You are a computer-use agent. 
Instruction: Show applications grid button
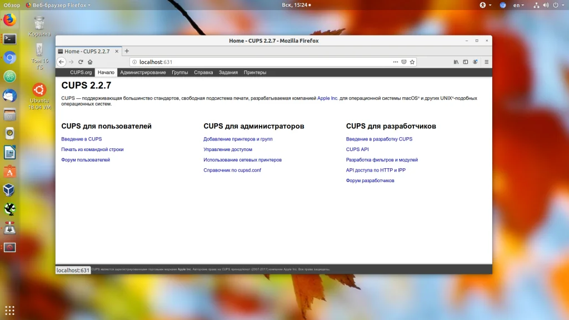[10, 310]
